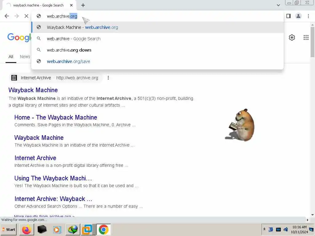This screenshot has height=236, width=315.
Task: Click the forward navigation arrow
Action: click(17, 16)
